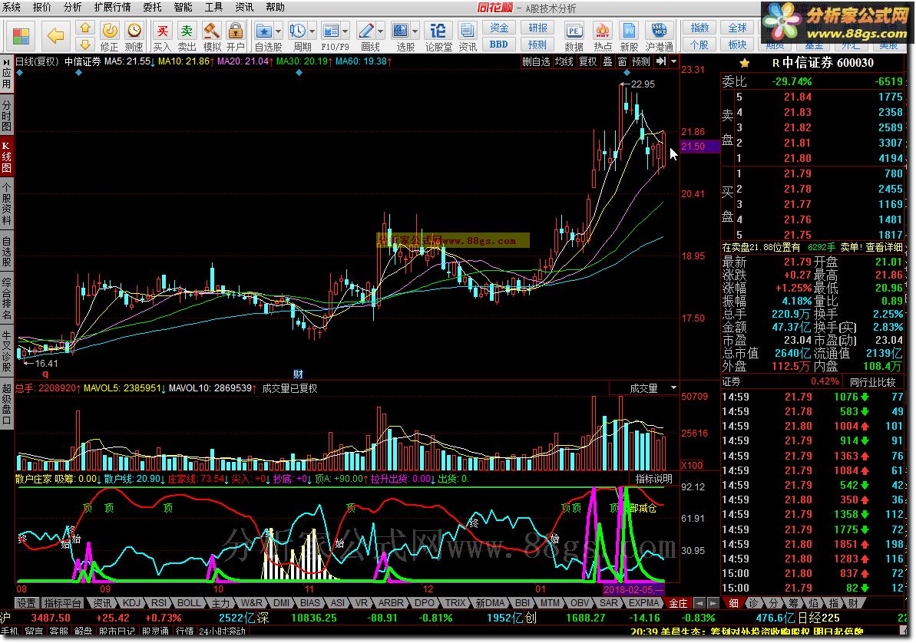Toggle 均线 moving averages display
The height and width of the screenshot is (643, 916).
(x=564, y=61)
